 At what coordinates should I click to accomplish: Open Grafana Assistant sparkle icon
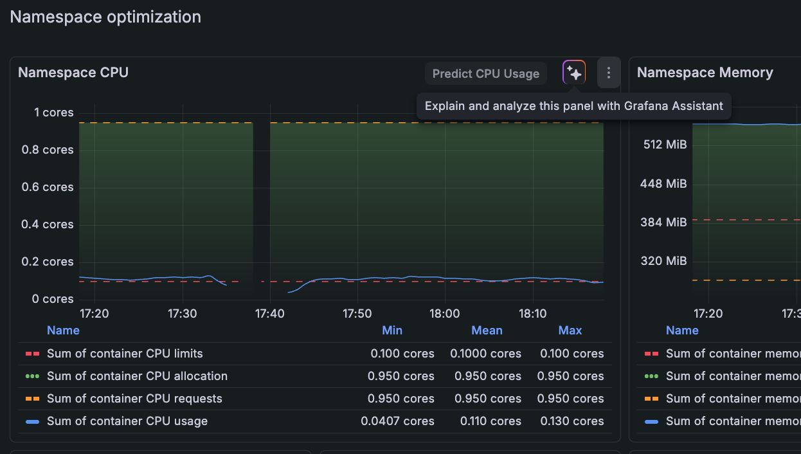[574, 73]
